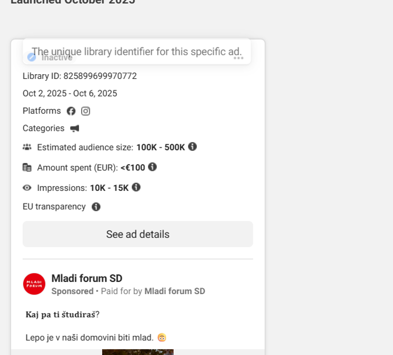This screenshot has height=355, width=393.
Task: Click the Inactive status icon
Action: tap(32, 57)
